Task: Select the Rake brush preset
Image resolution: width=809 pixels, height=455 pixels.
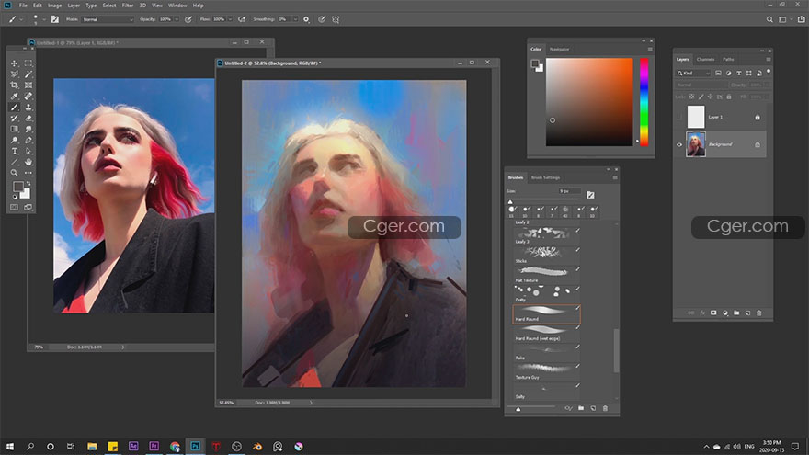Action: (x=546, y=352)
